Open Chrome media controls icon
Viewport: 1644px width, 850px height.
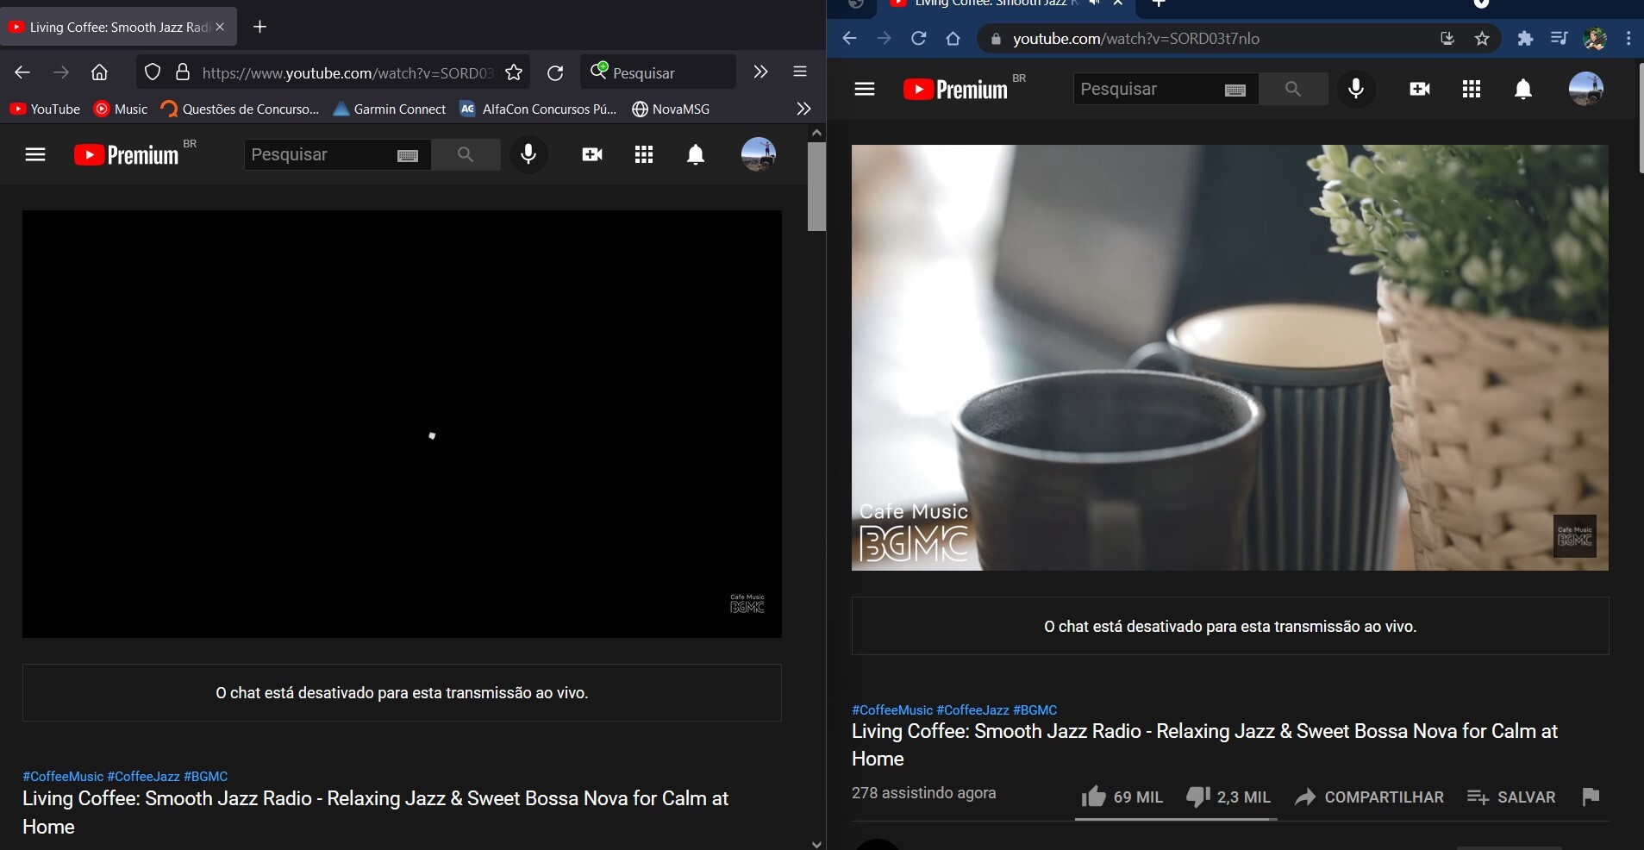point(1559,38)
